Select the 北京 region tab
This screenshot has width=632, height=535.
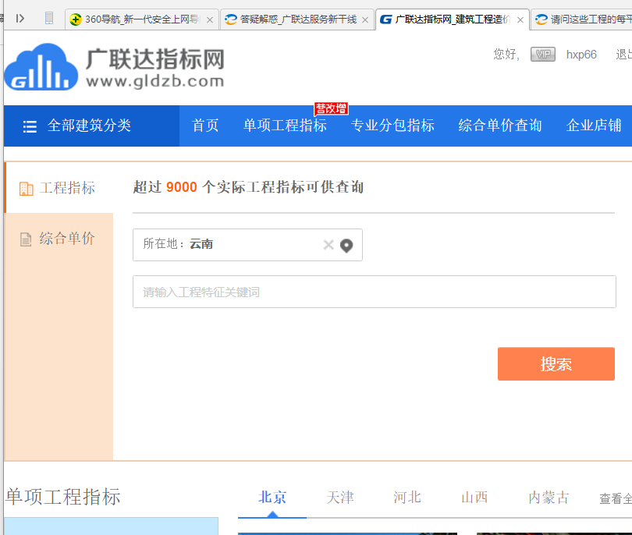(x=272, y=498)
